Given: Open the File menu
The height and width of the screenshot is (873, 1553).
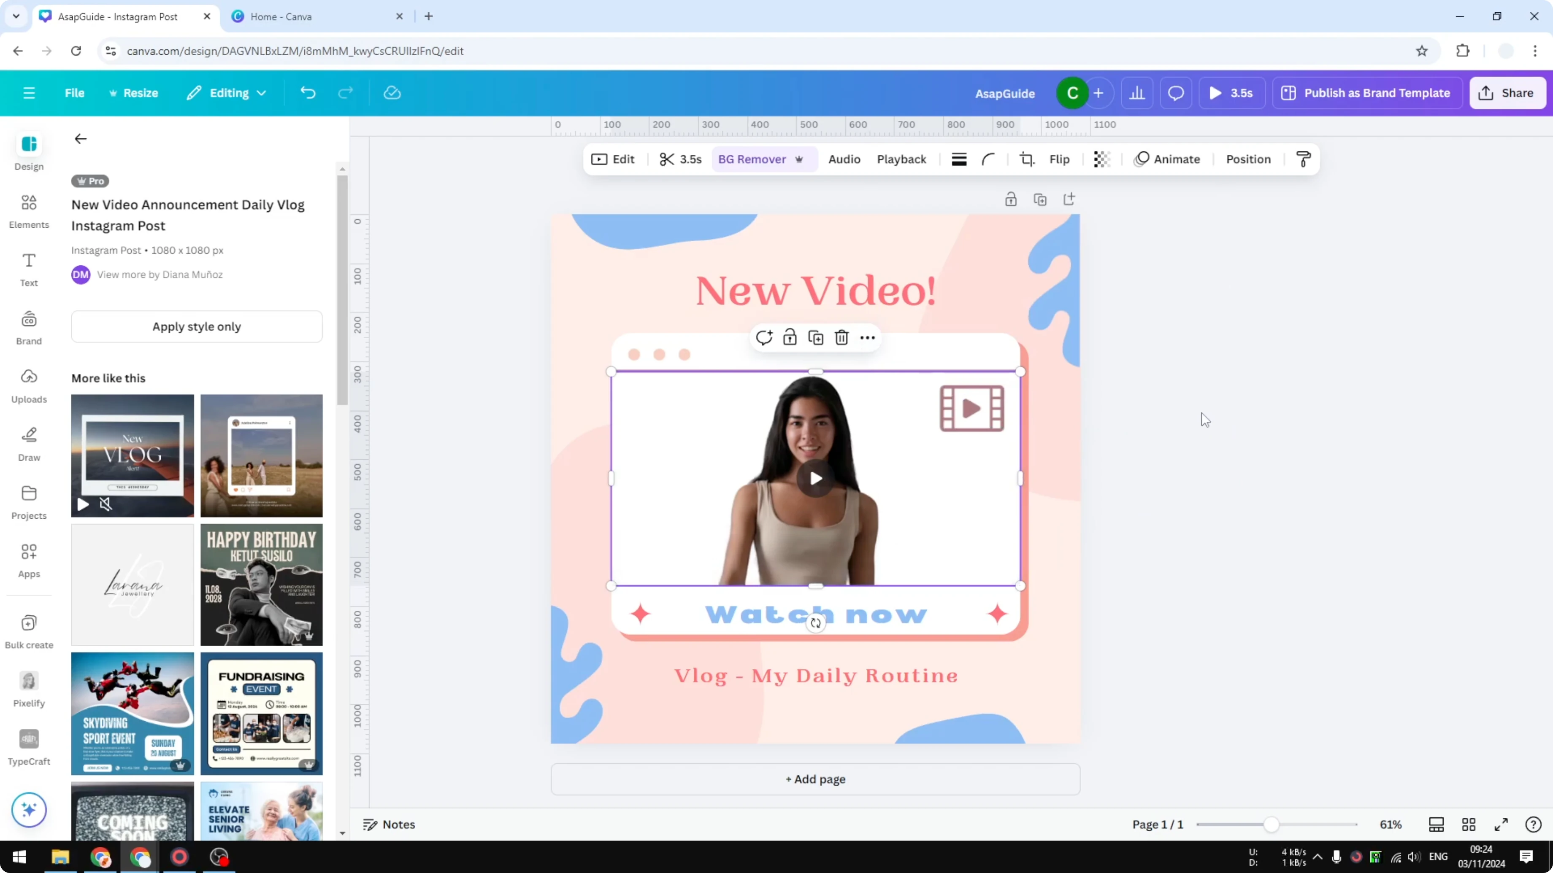Looking at the screenshot, I should [x=75, y=93].
